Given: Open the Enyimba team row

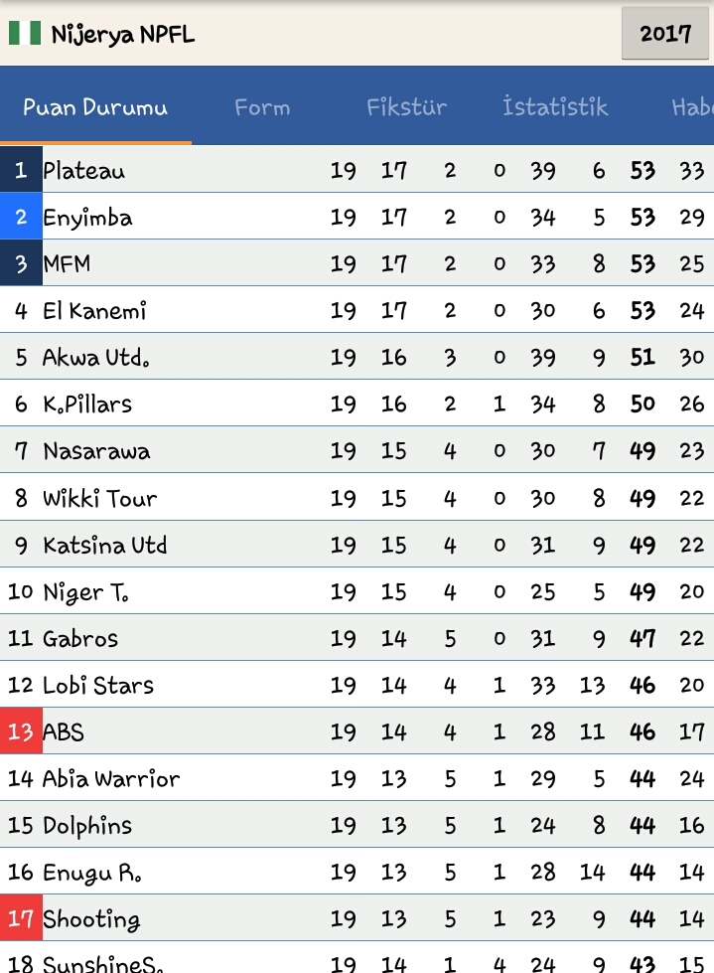Looking at the screenshot, I should point(357,216).
